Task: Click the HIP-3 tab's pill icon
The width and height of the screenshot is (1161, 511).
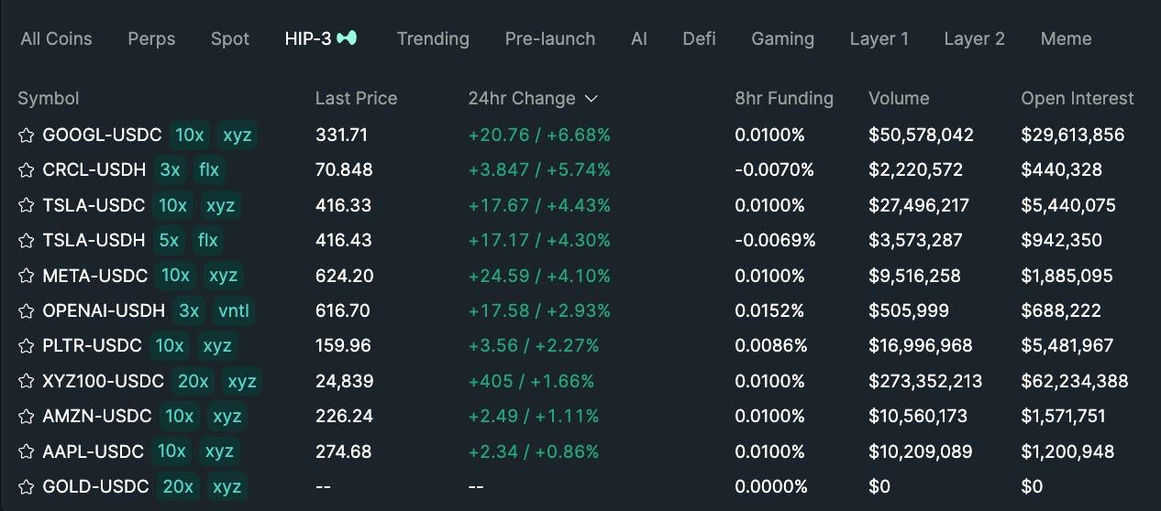Action: click(348, 38)
